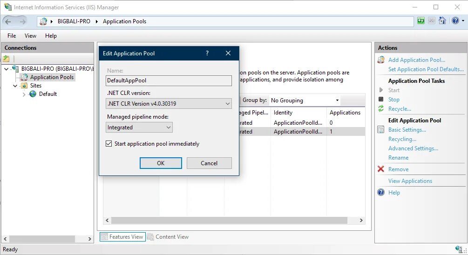Viewport: 468px width, 255px height.
Task: Click Set Application Pool Defaults link
Action: [x=426, y=69]
